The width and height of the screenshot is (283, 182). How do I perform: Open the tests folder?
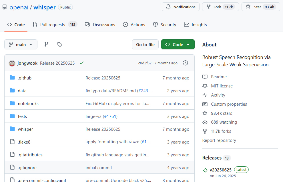coord(22,116)
